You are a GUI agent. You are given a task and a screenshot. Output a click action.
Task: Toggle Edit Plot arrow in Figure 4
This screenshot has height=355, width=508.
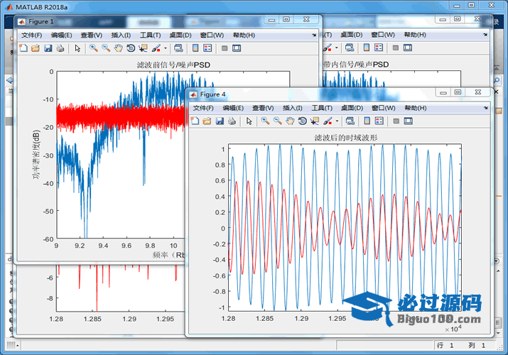249,121
